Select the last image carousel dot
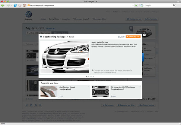Image resolution: width=181 pixels, height=125 pixels. [x=94, y=76]
